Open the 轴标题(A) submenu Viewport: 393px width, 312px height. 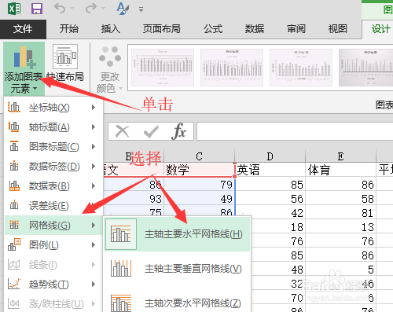coord(53,127)
